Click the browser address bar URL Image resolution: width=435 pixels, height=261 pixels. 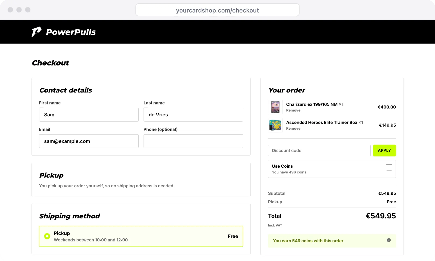click(x=217, y=10)
